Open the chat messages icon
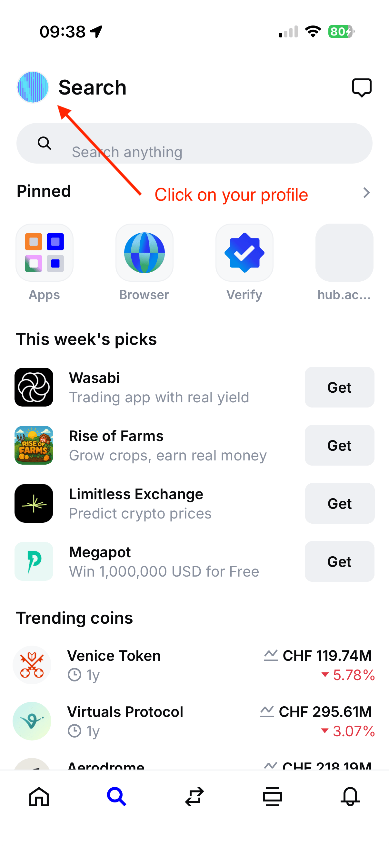The width and height of the screenshot is (389, 846). (x=362, y=88)
